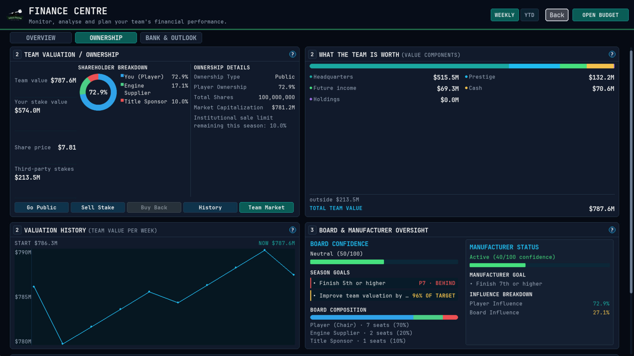Click the 'Title Sponsor' shareholder legend entry
The height and width of the screenshot is (356, 634).
(154, 102)
